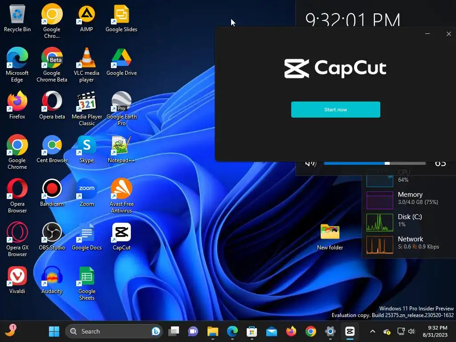The width and height of the screenshot is (456, 342).
Task: Select the Google Sheets shortcut
Action: (x=87, y=283)
